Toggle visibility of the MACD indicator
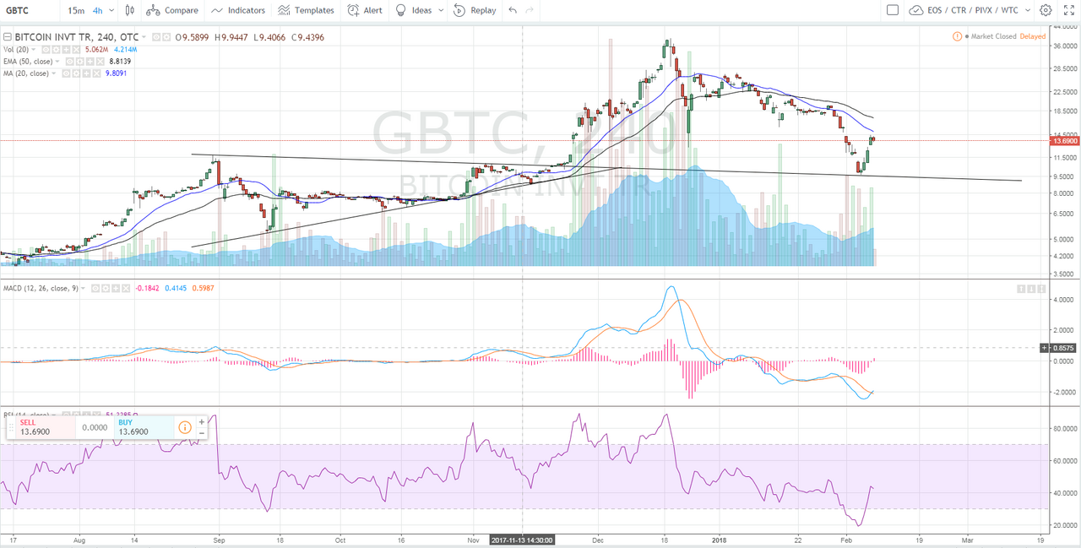This screenshot has height=548, width=1081. coord(95,288)
